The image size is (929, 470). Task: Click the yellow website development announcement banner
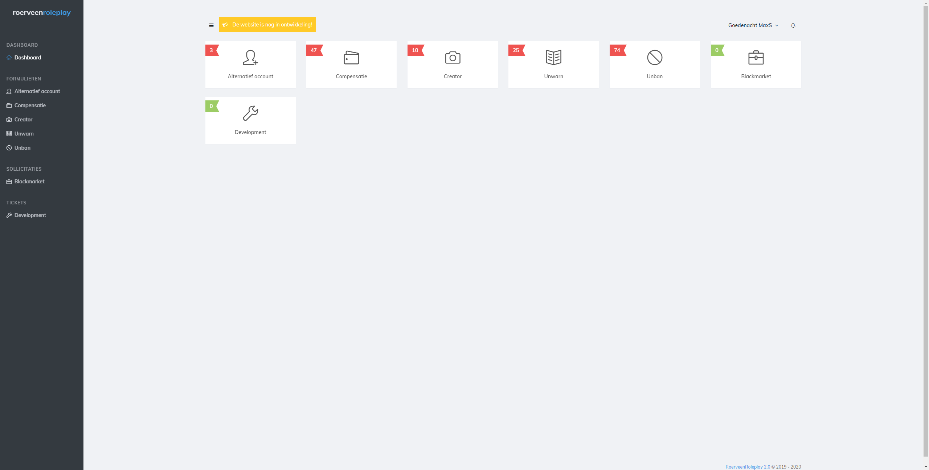(267, 25)
